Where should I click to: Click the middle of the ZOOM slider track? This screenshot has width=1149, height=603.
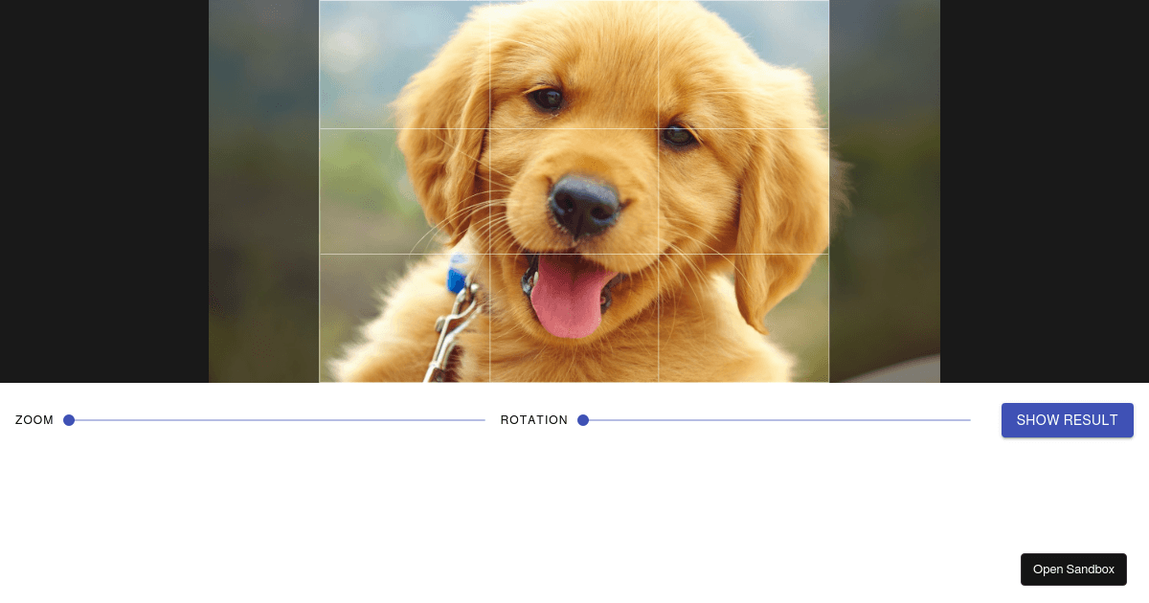tap(278, 419)
